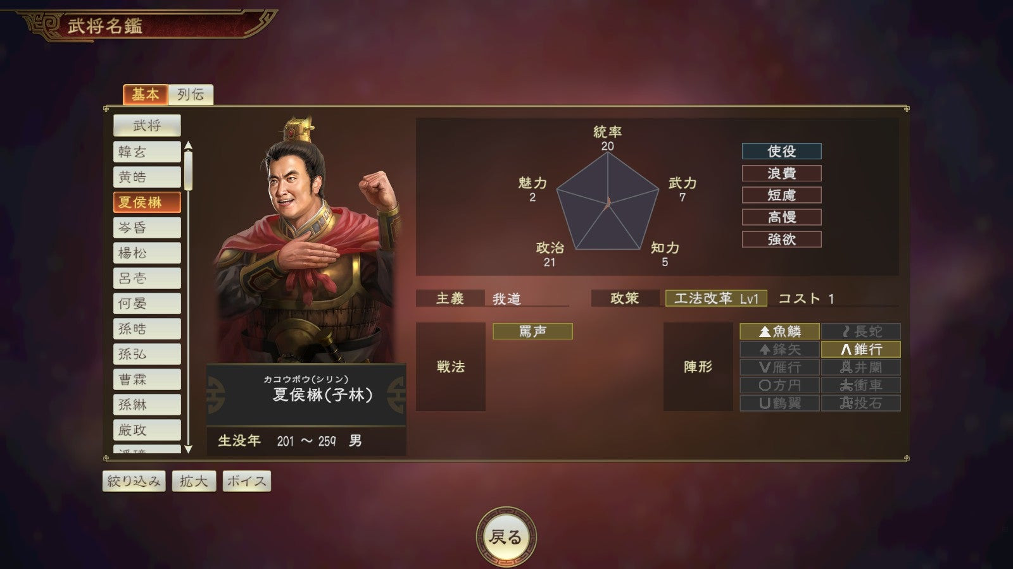Viewport: 1013px width, 569px height.
Task: Select the 魚鱗 formation icon
Action: [x=779, y=331]
